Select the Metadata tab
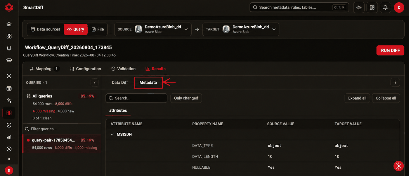409x176 pixels. coord(148,83)
